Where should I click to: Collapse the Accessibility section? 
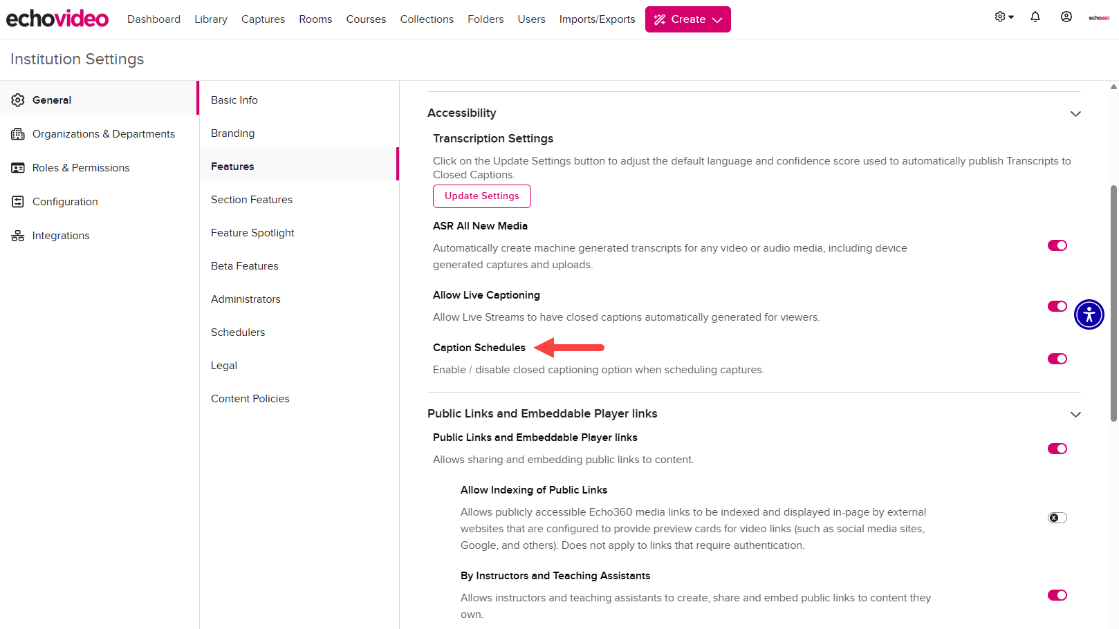click(1075, 113)
